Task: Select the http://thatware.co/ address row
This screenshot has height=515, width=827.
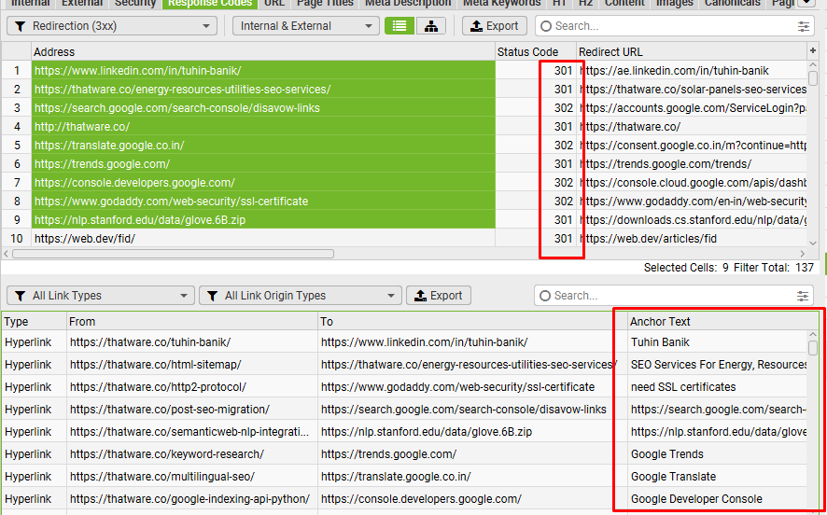Action: pos(263,127)
